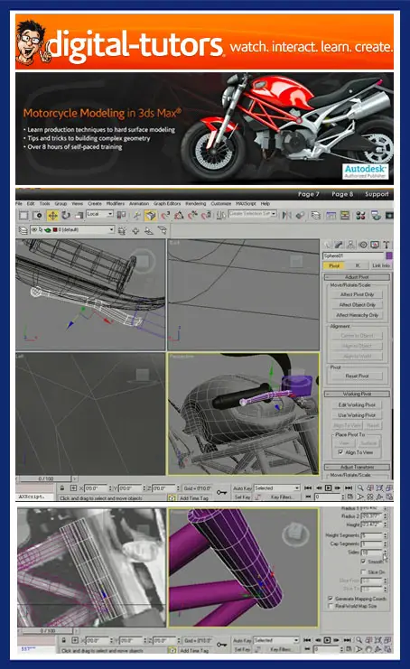410x669 pixels.
Task: Switch to Motion command panel tab
Action: tap(363, 245)
